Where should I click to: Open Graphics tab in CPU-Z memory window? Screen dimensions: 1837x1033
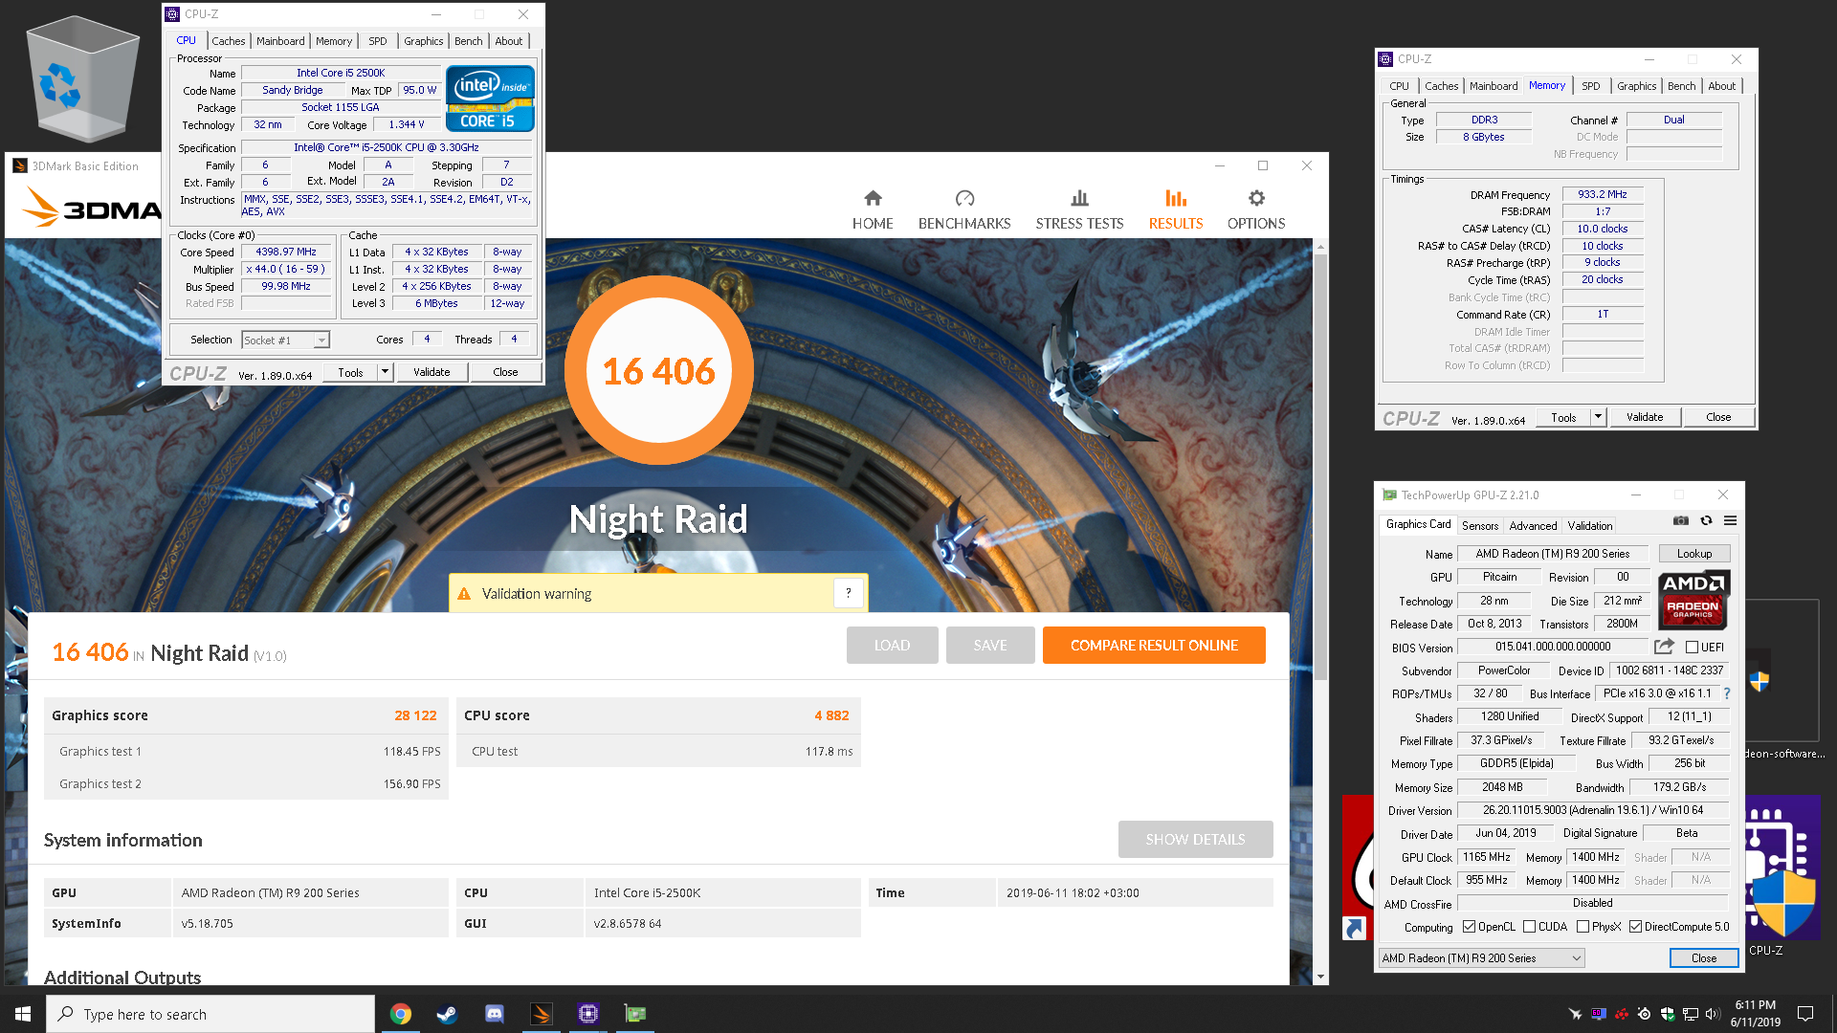(x=1636, y=86)
